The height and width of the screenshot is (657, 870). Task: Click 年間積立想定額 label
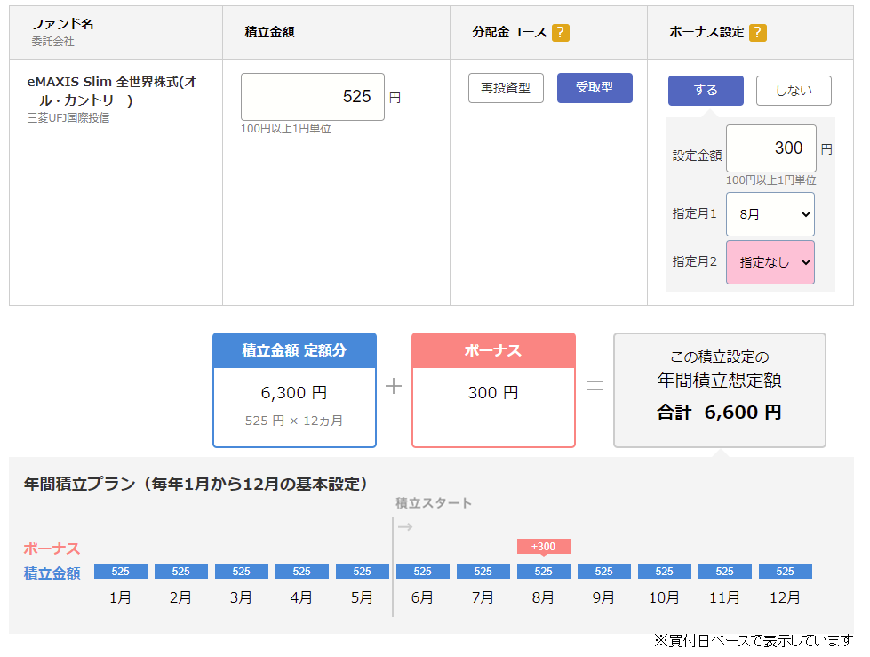click(x=719, y=381)
